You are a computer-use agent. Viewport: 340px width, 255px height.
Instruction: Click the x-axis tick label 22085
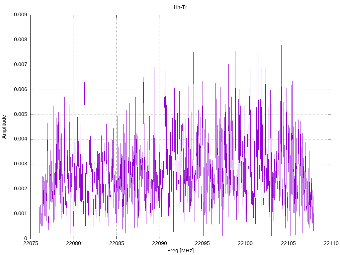coord(117,243)
